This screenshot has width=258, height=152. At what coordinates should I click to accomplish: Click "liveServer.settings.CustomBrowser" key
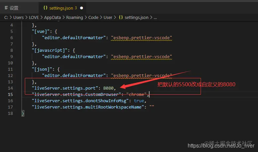pos(76,95)
